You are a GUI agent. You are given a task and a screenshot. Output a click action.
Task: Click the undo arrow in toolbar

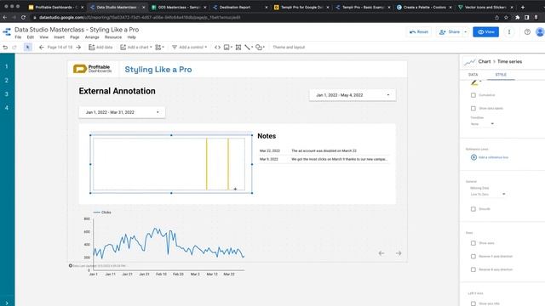(5, 48)
